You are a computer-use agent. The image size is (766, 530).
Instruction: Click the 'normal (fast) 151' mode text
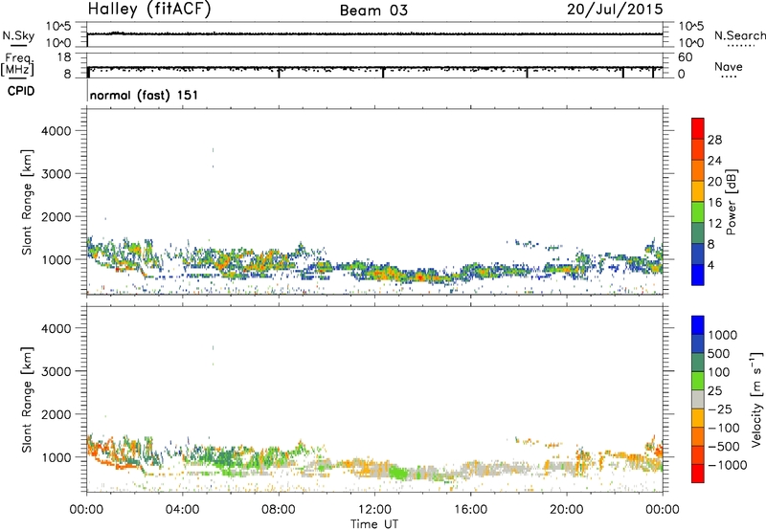point(145,95)
